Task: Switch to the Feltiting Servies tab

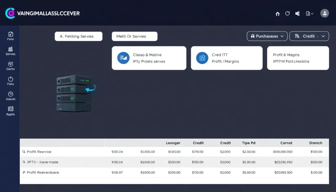Action: (x=78, y=36)
